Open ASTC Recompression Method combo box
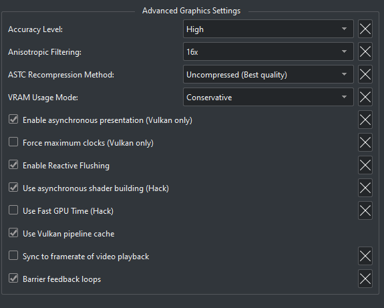The height and width of the screenshot is (308, 384). pyautogui.click(x=268, y=74)
